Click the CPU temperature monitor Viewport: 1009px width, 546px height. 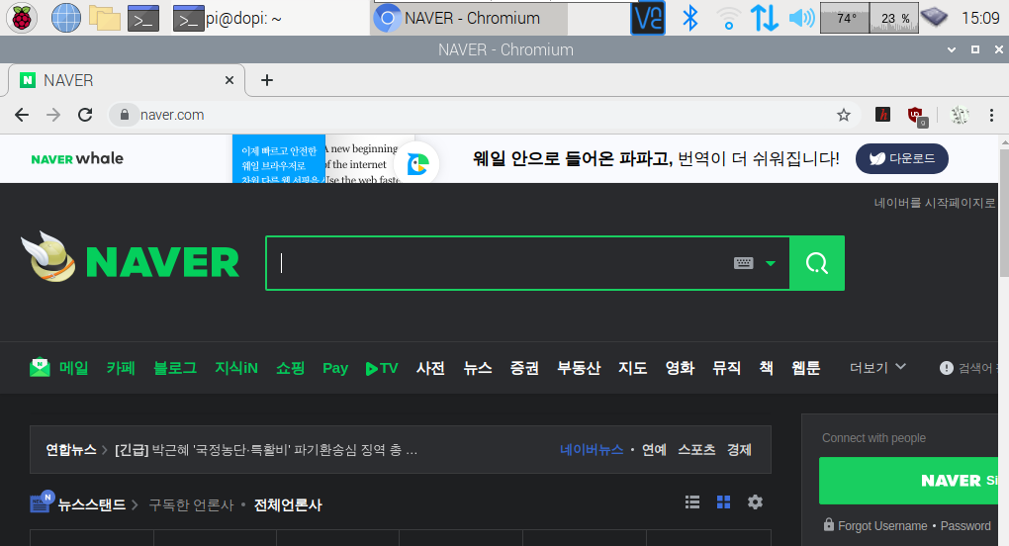pos(844,18)
